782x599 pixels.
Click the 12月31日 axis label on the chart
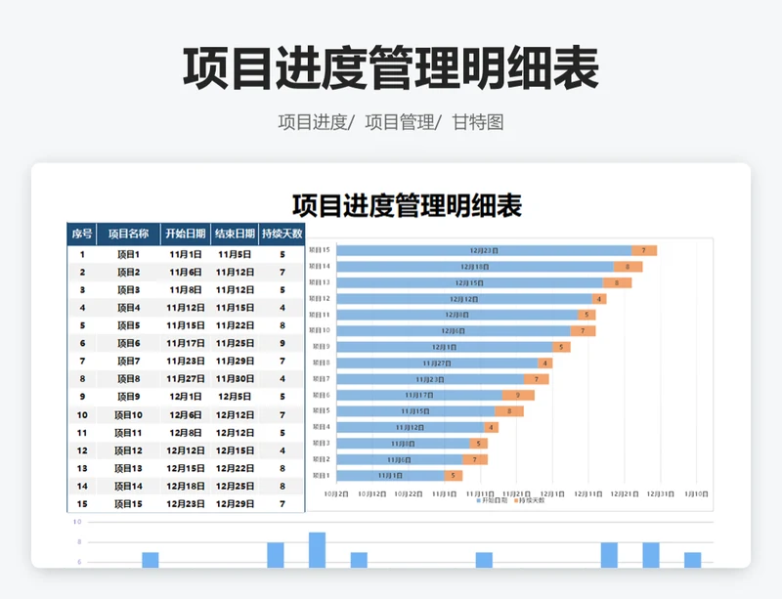click(x=661, y=493)
